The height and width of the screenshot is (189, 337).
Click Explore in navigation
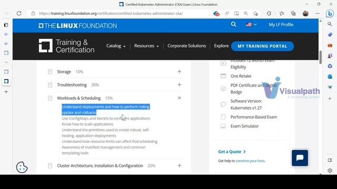(x=221, y=46)
